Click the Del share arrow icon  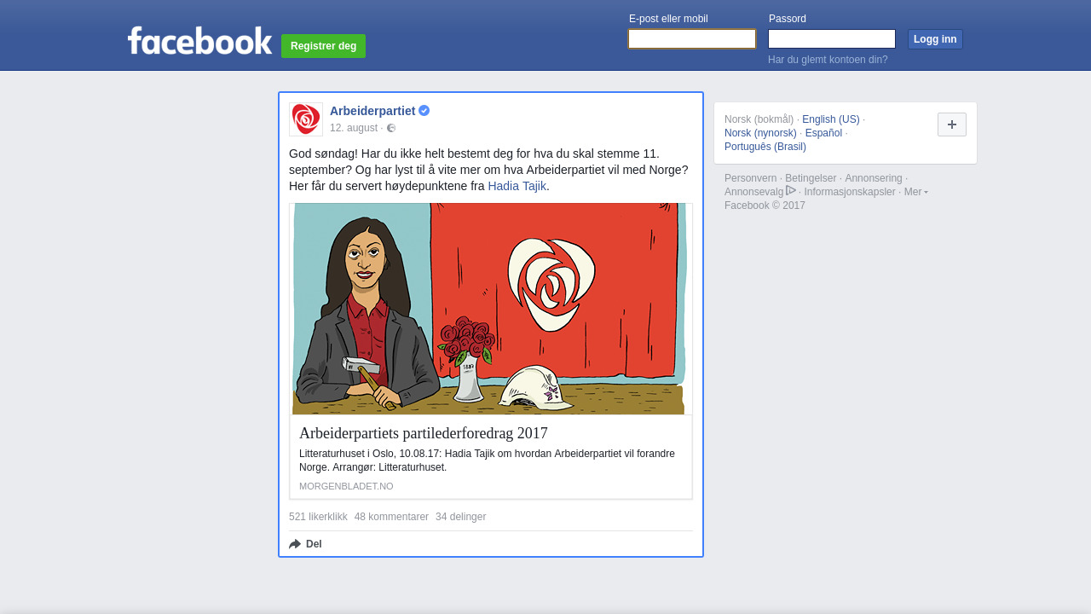(x=295, y=544)
